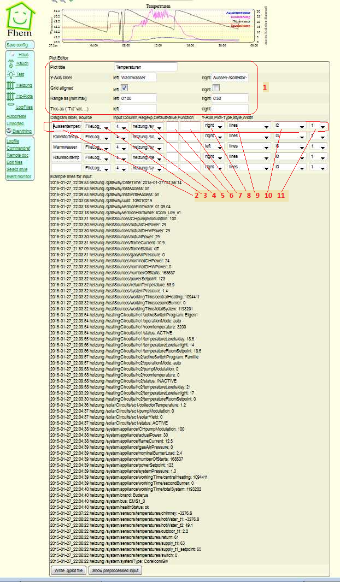340x582 pixels.
Task: Click right Range field 0:50
Action: (x=230, y=98)
